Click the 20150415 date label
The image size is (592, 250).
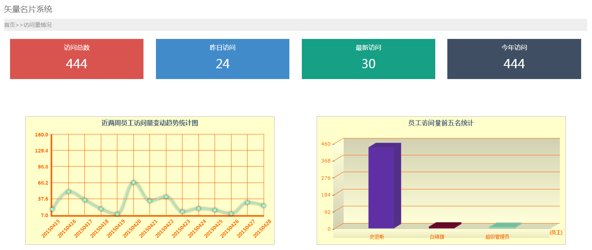click(x=51, y=228)
